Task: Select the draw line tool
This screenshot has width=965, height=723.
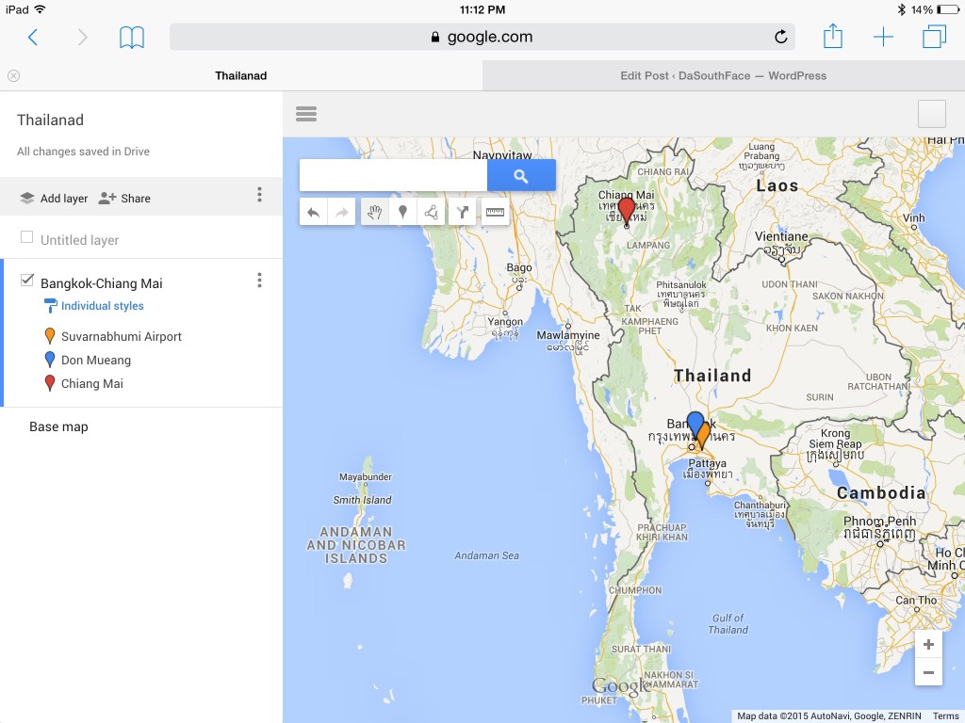Action: click(x=431, y=212)
